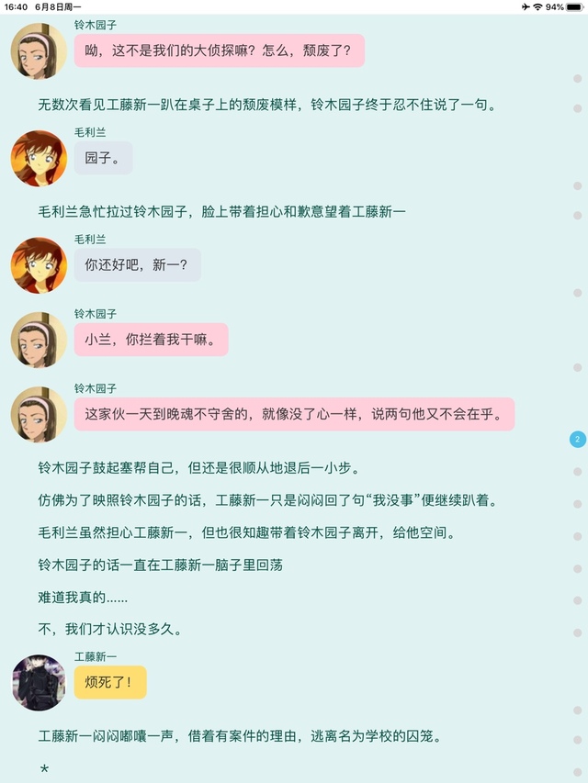This screenshot has height=783, width=588.
Task: Select the yellow "烦死了！" chat bubble
Action: (x=110, y=682)
